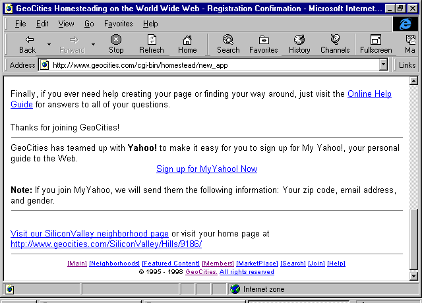
Task: Click the Internet Explorer logo throbber
Action: click(x=406, y=24)
